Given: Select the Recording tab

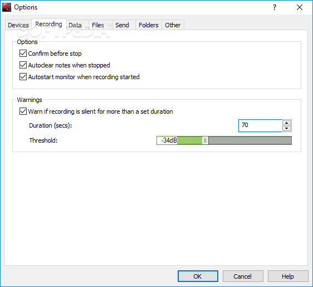Looking at the screenshot, I should (x=48, y=24).
